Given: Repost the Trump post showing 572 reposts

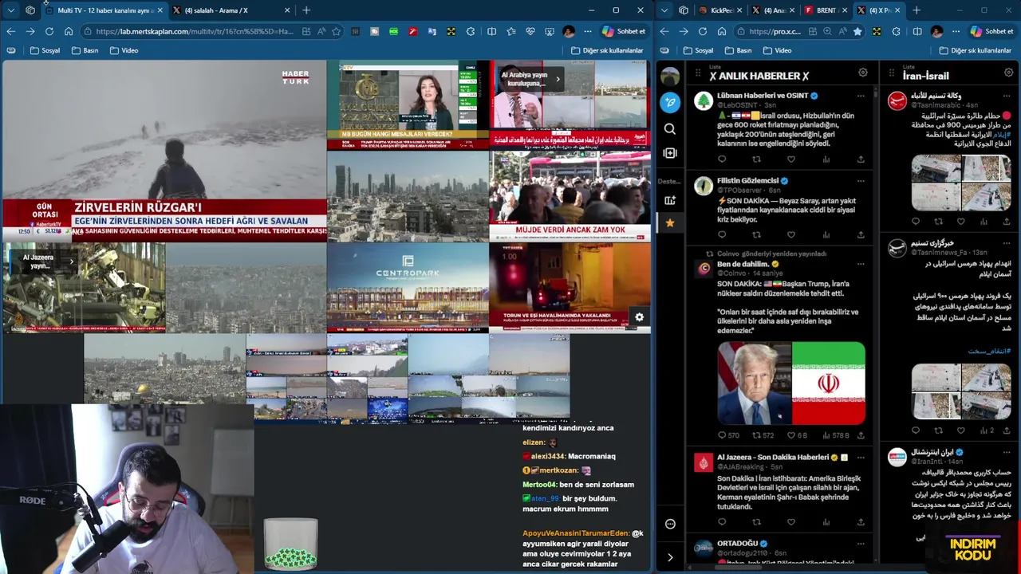Looking at the screenshot, I should click(763, 435).
